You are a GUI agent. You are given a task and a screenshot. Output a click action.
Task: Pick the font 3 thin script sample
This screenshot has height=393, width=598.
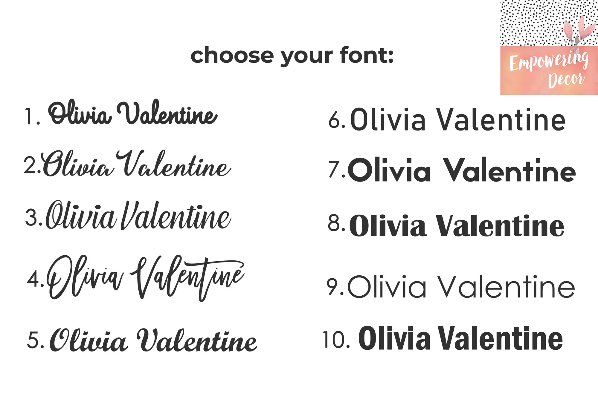pyautogui.click(x=138, y=216)
